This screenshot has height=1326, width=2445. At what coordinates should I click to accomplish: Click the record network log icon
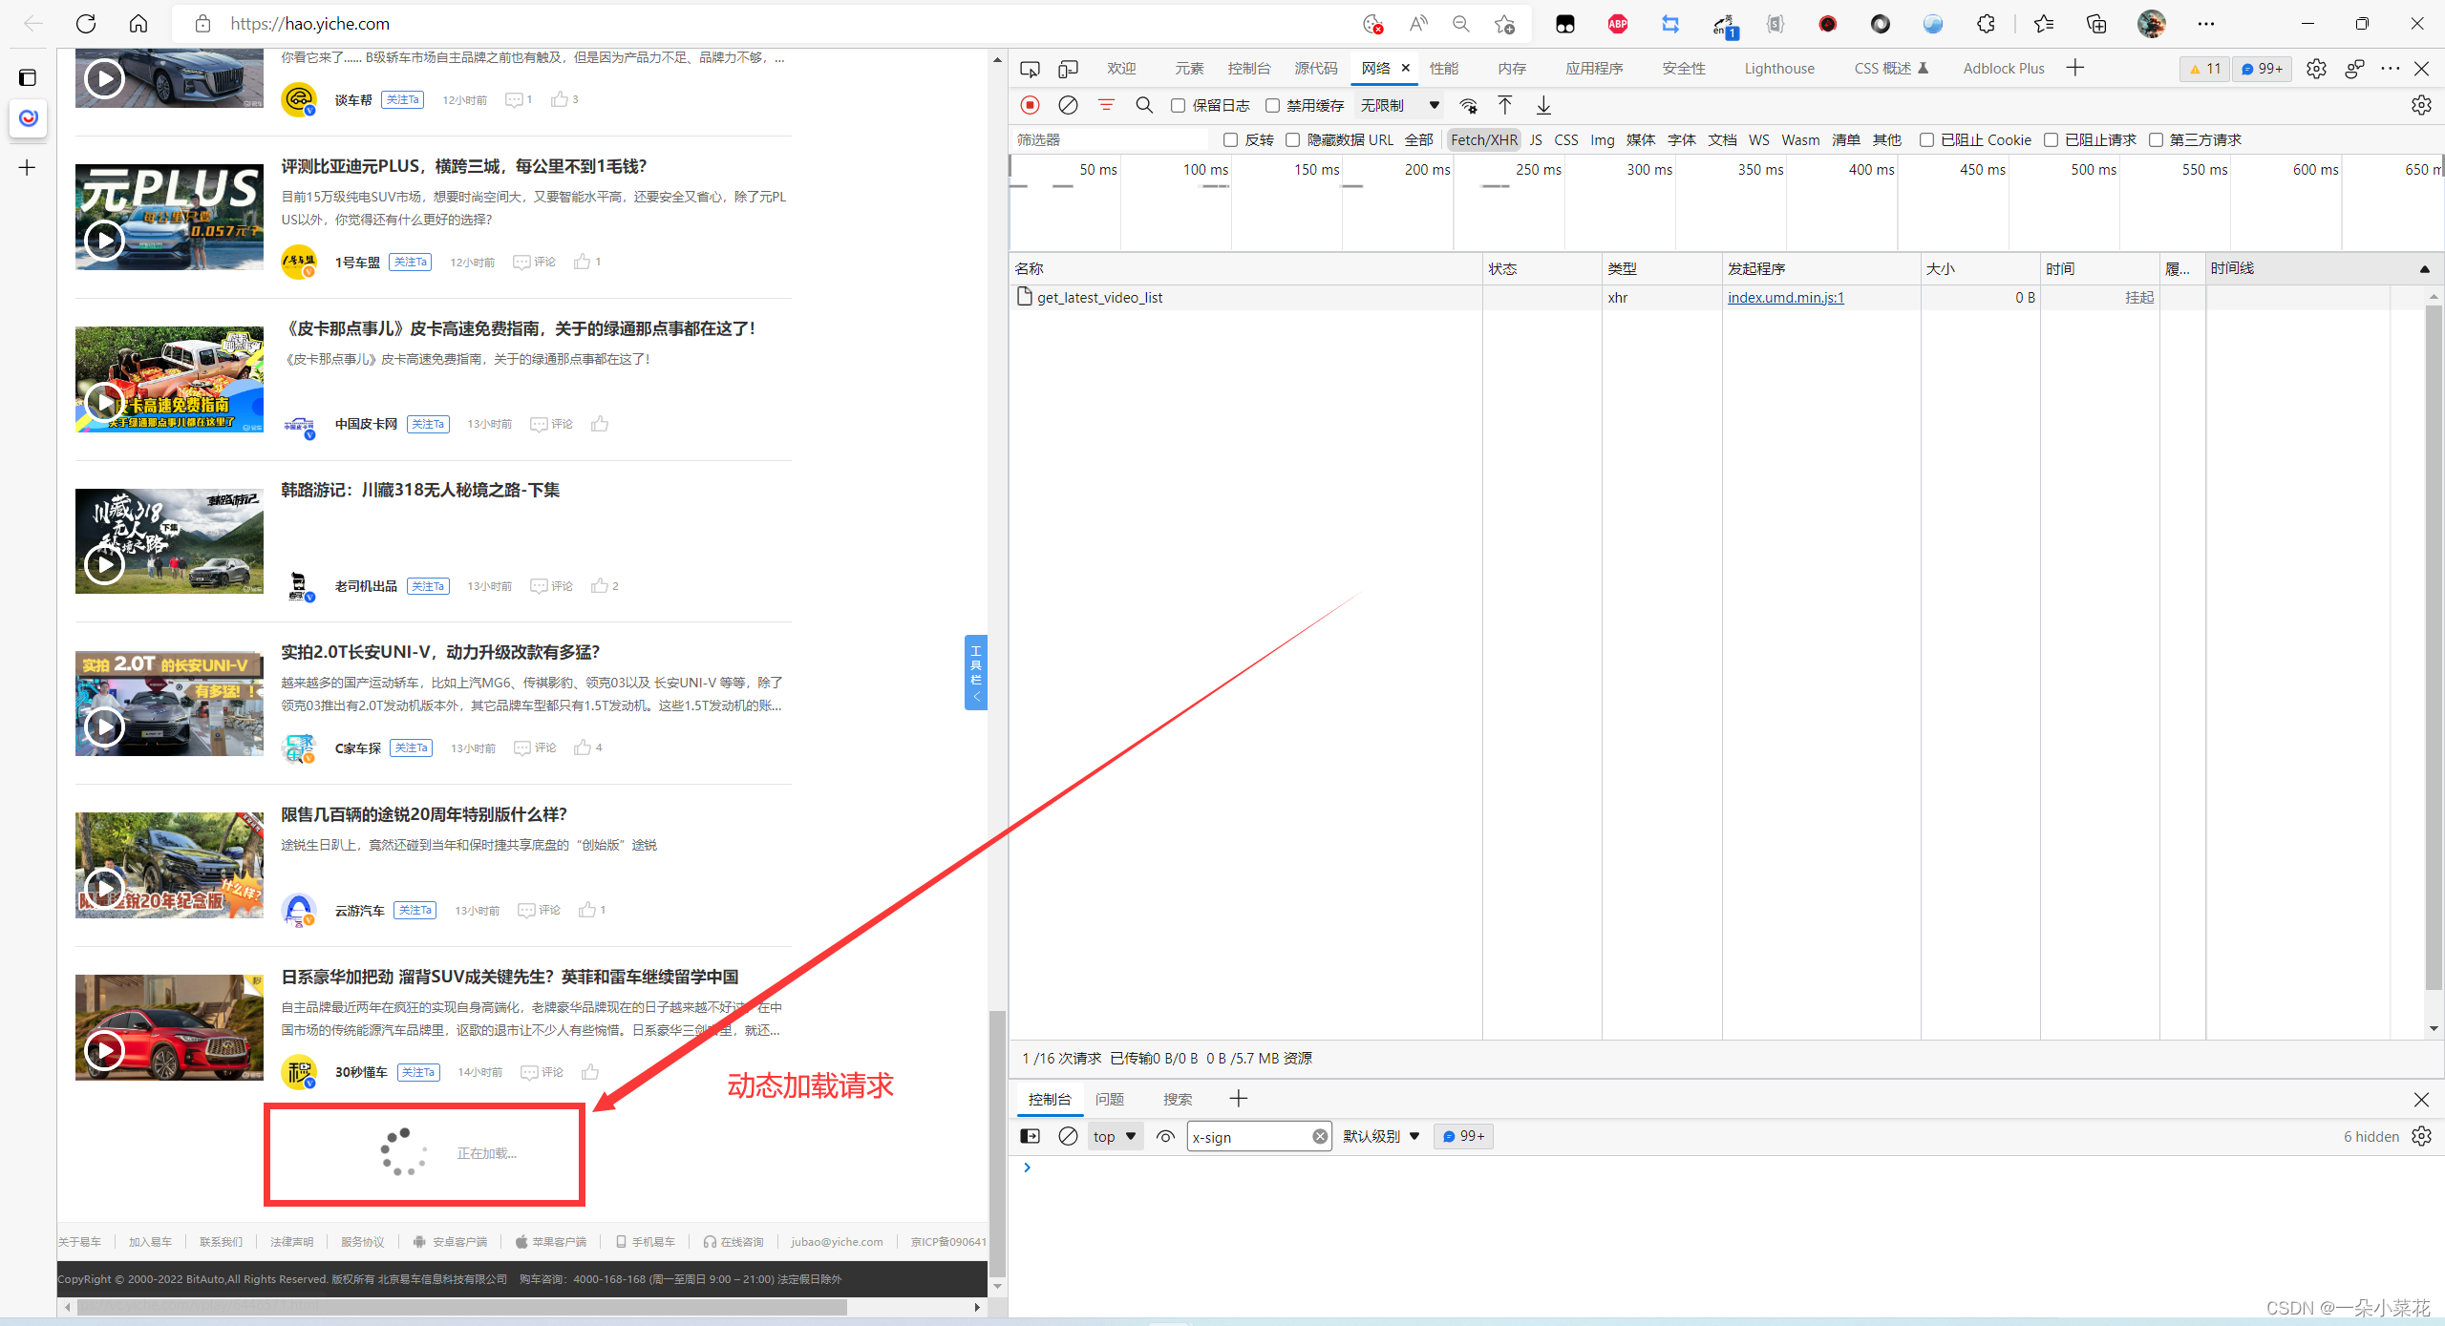1030,105
